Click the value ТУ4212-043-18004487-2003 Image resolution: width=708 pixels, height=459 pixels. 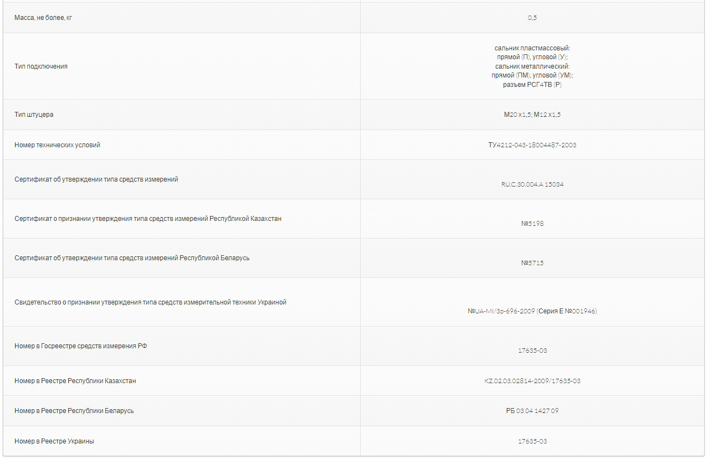coord(532,145)
